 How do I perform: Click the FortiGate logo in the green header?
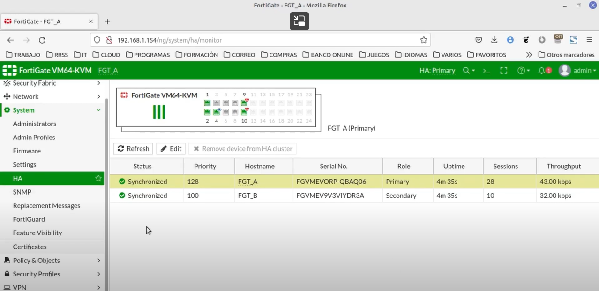[x=10, y=71]
